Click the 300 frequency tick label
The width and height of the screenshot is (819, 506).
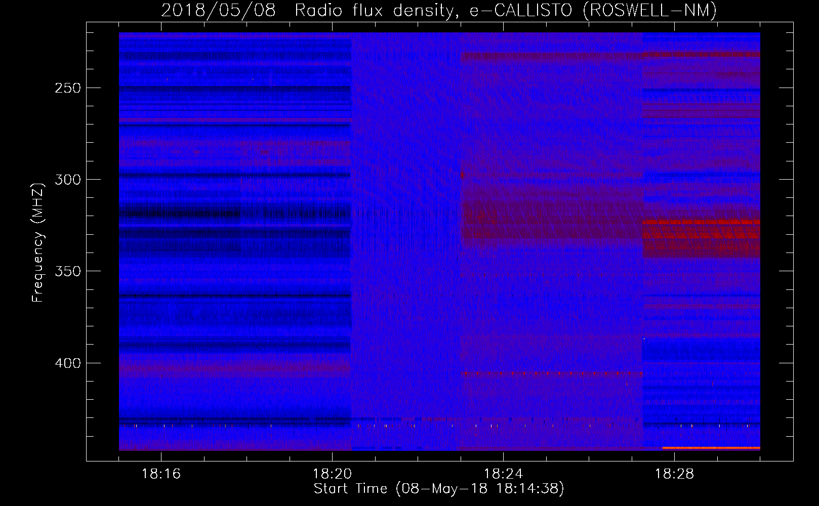tap(68, 180)
